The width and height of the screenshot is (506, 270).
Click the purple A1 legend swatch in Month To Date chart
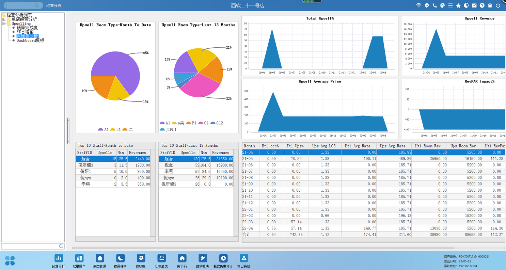pos(100,130)
